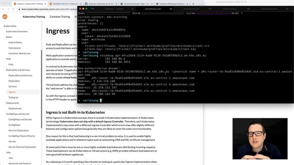Open Tying Up sidebar link
The height and width of the screenshot is (165, 294).
[x=13, y=98]
